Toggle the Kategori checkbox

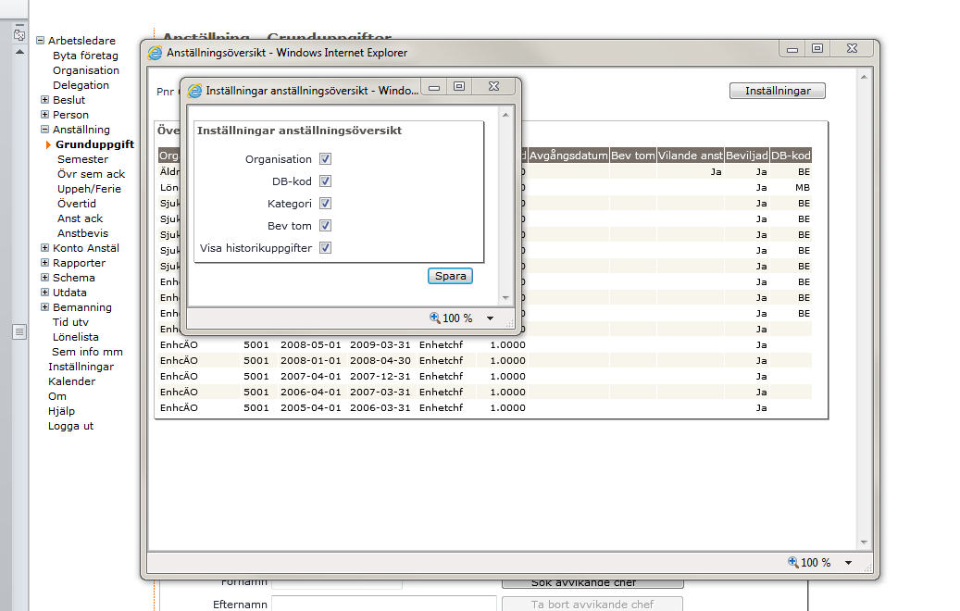click(325, 204)
